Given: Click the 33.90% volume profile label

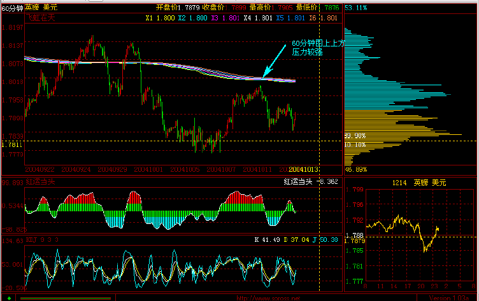Looking at the screenshot, I should [x=355, y=136].
